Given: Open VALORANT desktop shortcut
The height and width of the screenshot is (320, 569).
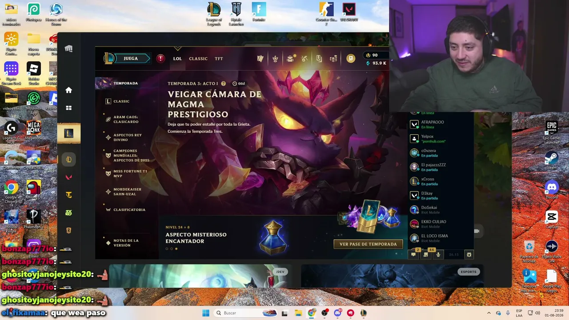Looking at the screenshot, I should (349, 12).
